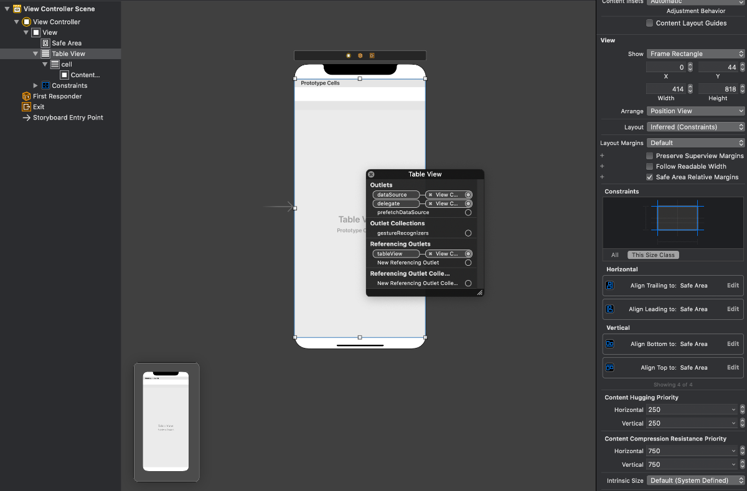Screen dimensions: 747x491
Task: Click the gestureRecognizers connection circle
Action: 468,233
